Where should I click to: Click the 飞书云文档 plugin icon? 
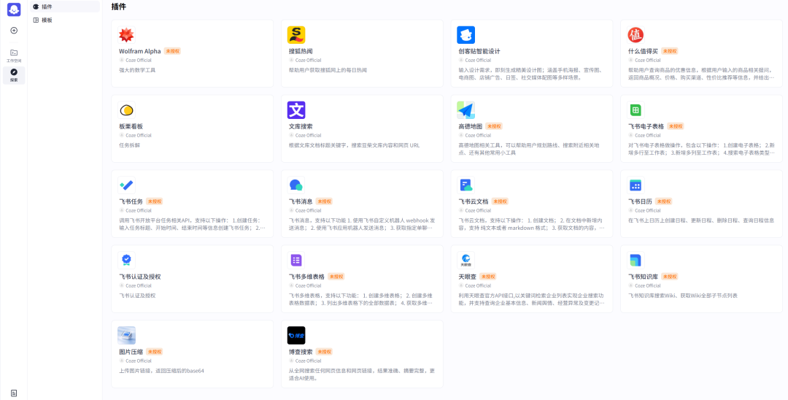tap(466, 185)
